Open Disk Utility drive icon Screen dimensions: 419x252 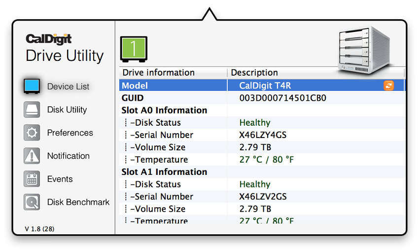coord(32,110)
